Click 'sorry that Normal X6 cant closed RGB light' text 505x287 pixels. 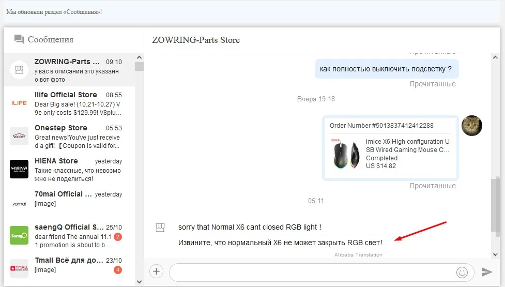click(x=250, y=227)
